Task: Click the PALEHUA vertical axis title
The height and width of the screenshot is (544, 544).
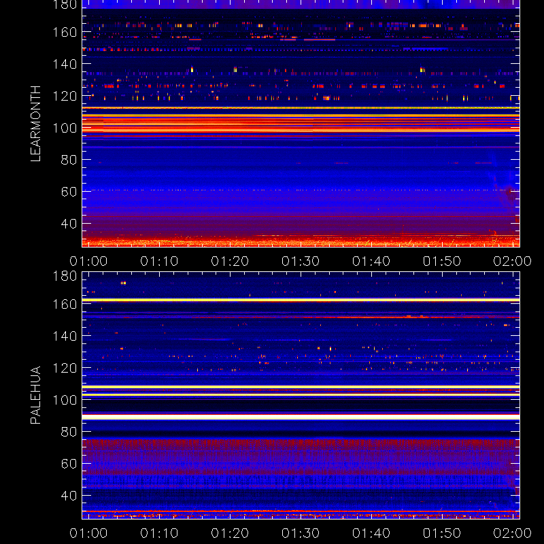Action: [35, 395]
